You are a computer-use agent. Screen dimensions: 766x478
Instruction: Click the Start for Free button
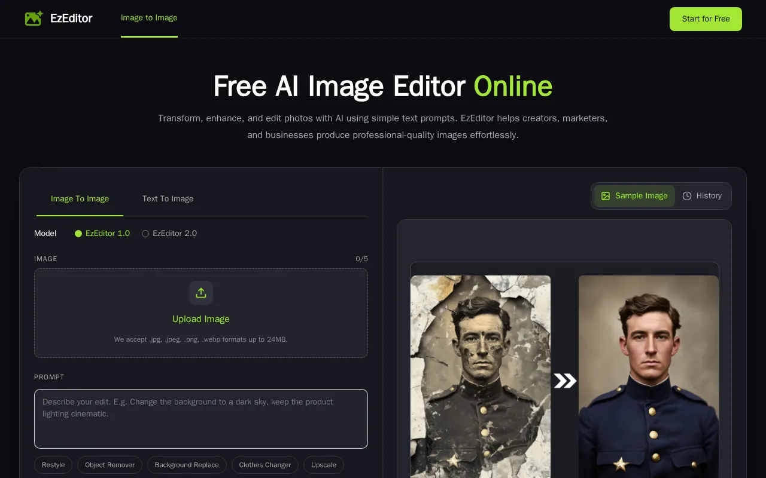[706, 19]
